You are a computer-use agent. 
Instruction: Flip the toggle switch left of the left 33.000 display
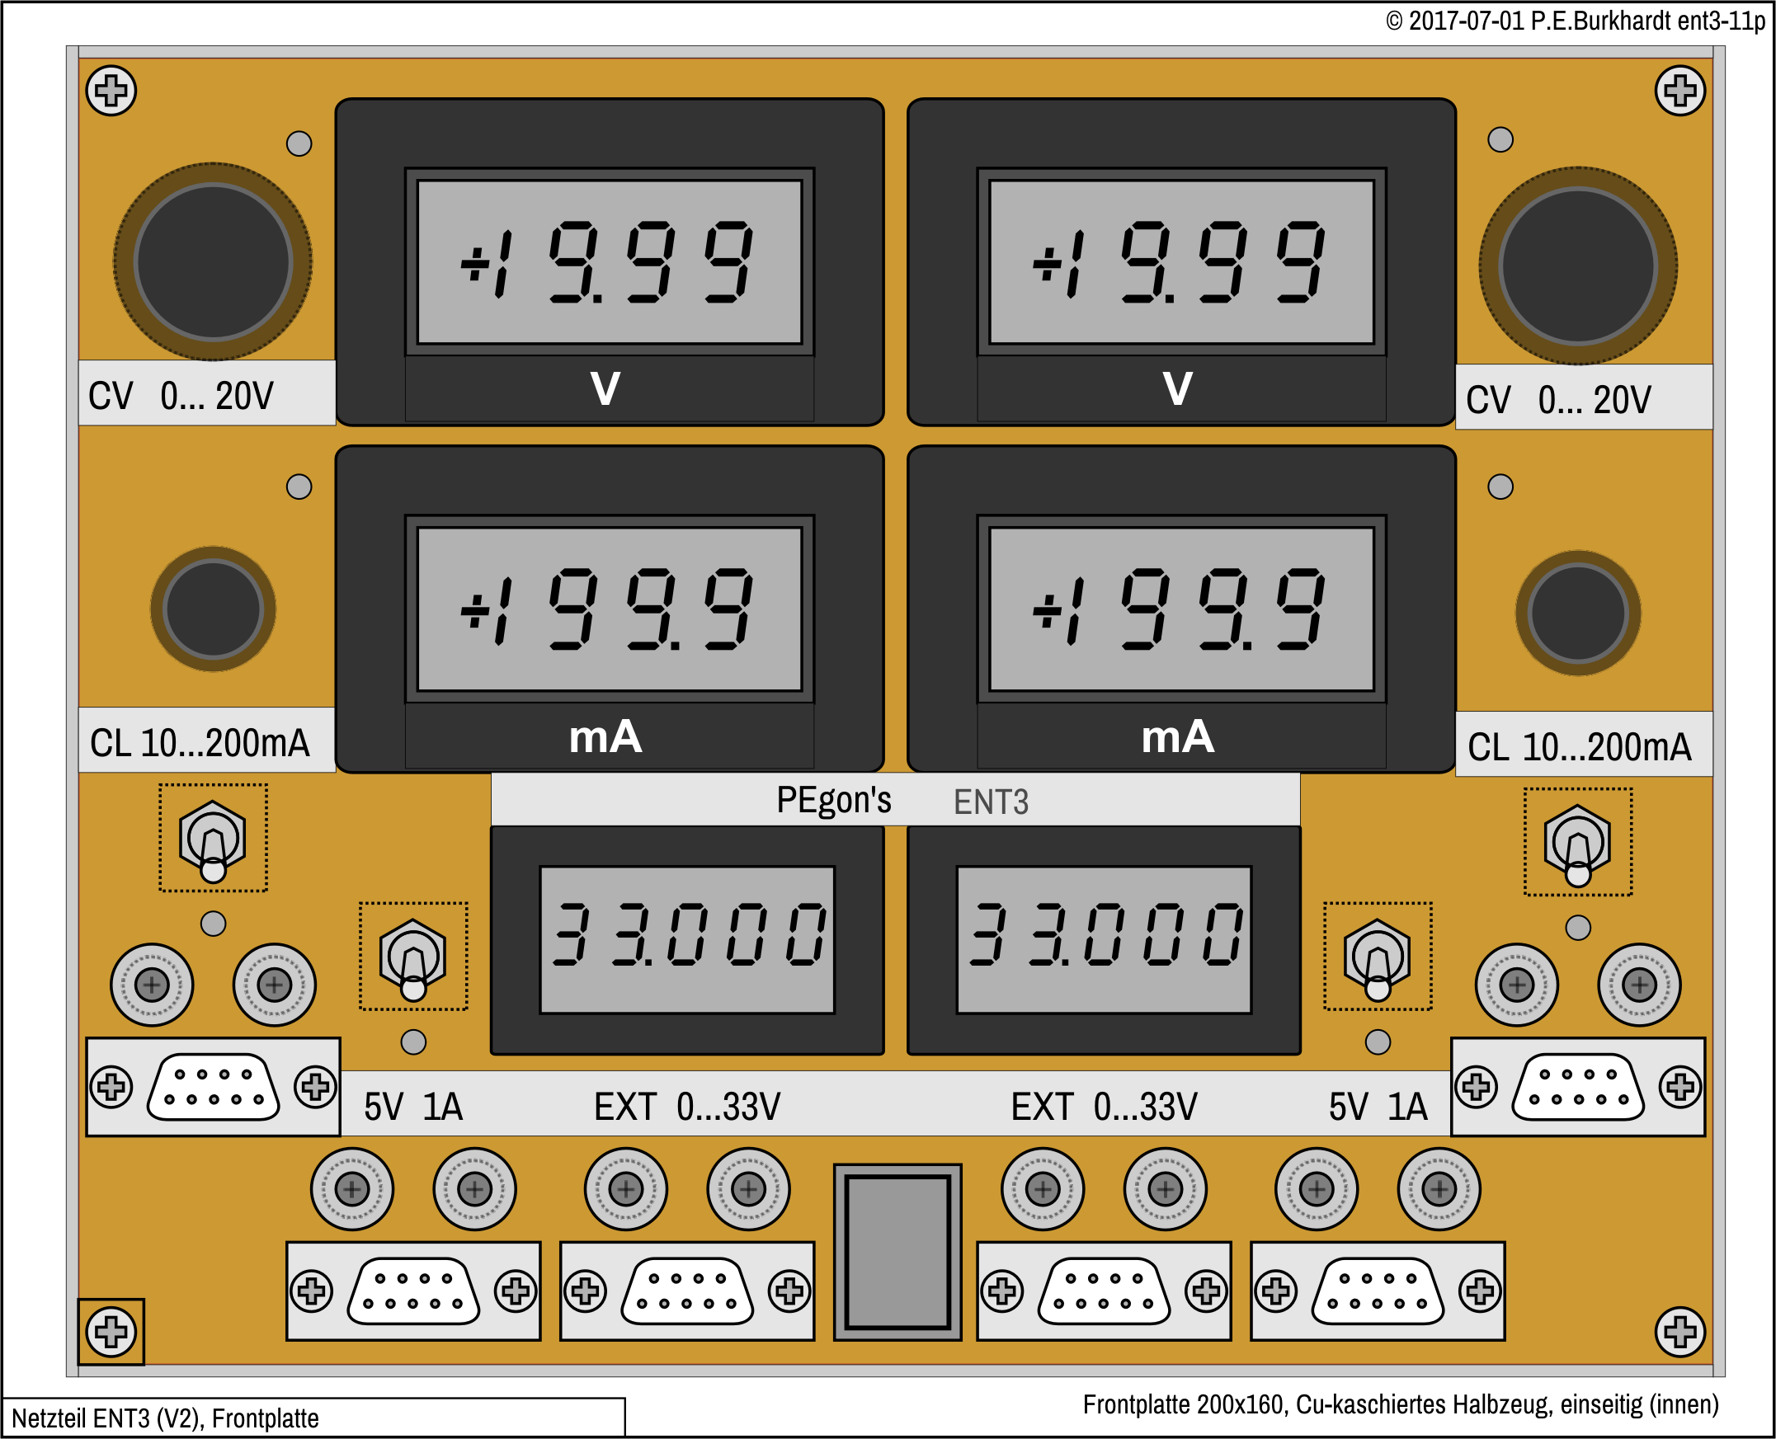(x=413, y=957)
